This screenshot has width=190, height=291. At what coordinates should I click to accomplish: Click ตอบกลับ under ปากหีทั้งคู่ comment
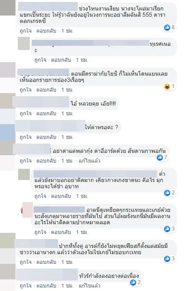coord(46,262)
